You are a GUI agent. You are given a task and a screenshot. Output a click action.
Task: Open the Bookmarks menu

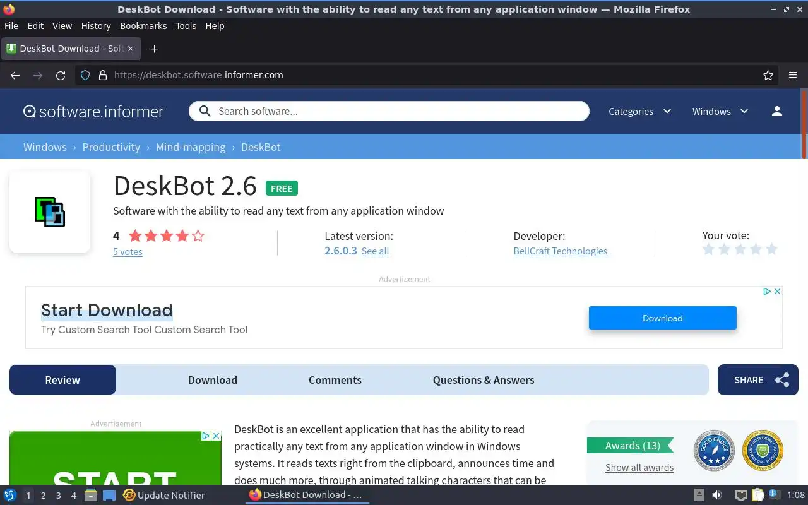tap(143, 26)
